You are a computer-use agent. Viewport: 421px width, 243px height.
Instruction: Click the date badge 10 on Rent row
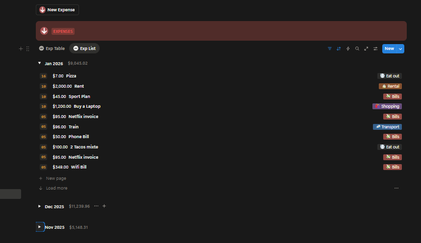[44, 86]
